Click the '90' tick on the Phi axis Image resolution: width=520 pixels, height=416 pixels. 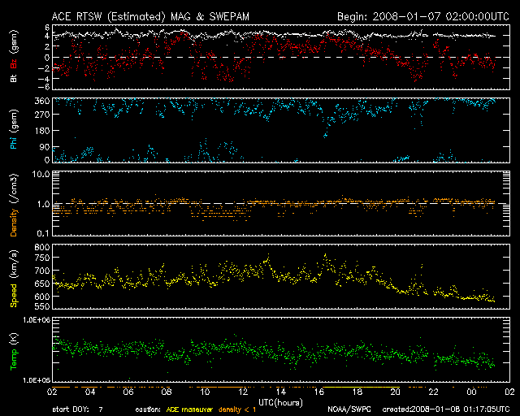[45, 146]
